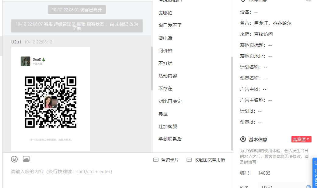Open the emoji picker icon
317x188 pixels.
coord(14,159)
